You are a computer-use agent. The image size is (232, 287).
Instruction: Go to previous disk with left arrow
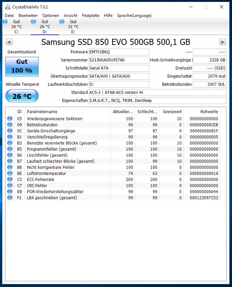pyautogui.click(x=9, y=42)
